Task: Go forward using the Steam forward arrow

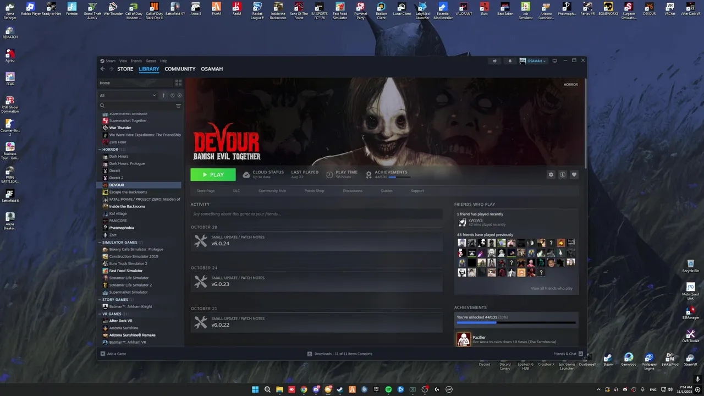Action: click(x=111, y=69)
